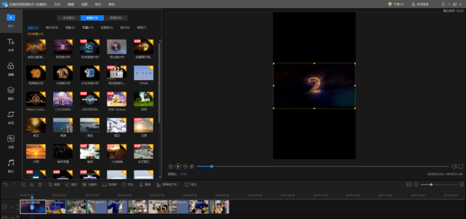
Task: Click the stop button under preview
Action: [x=192, y=166]
